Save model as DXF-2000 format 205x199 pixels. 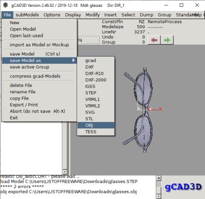[96, 80]
